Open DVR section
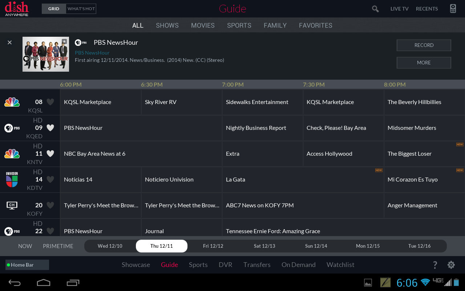This screenshot has width=465, height=291. click(226, 265)
